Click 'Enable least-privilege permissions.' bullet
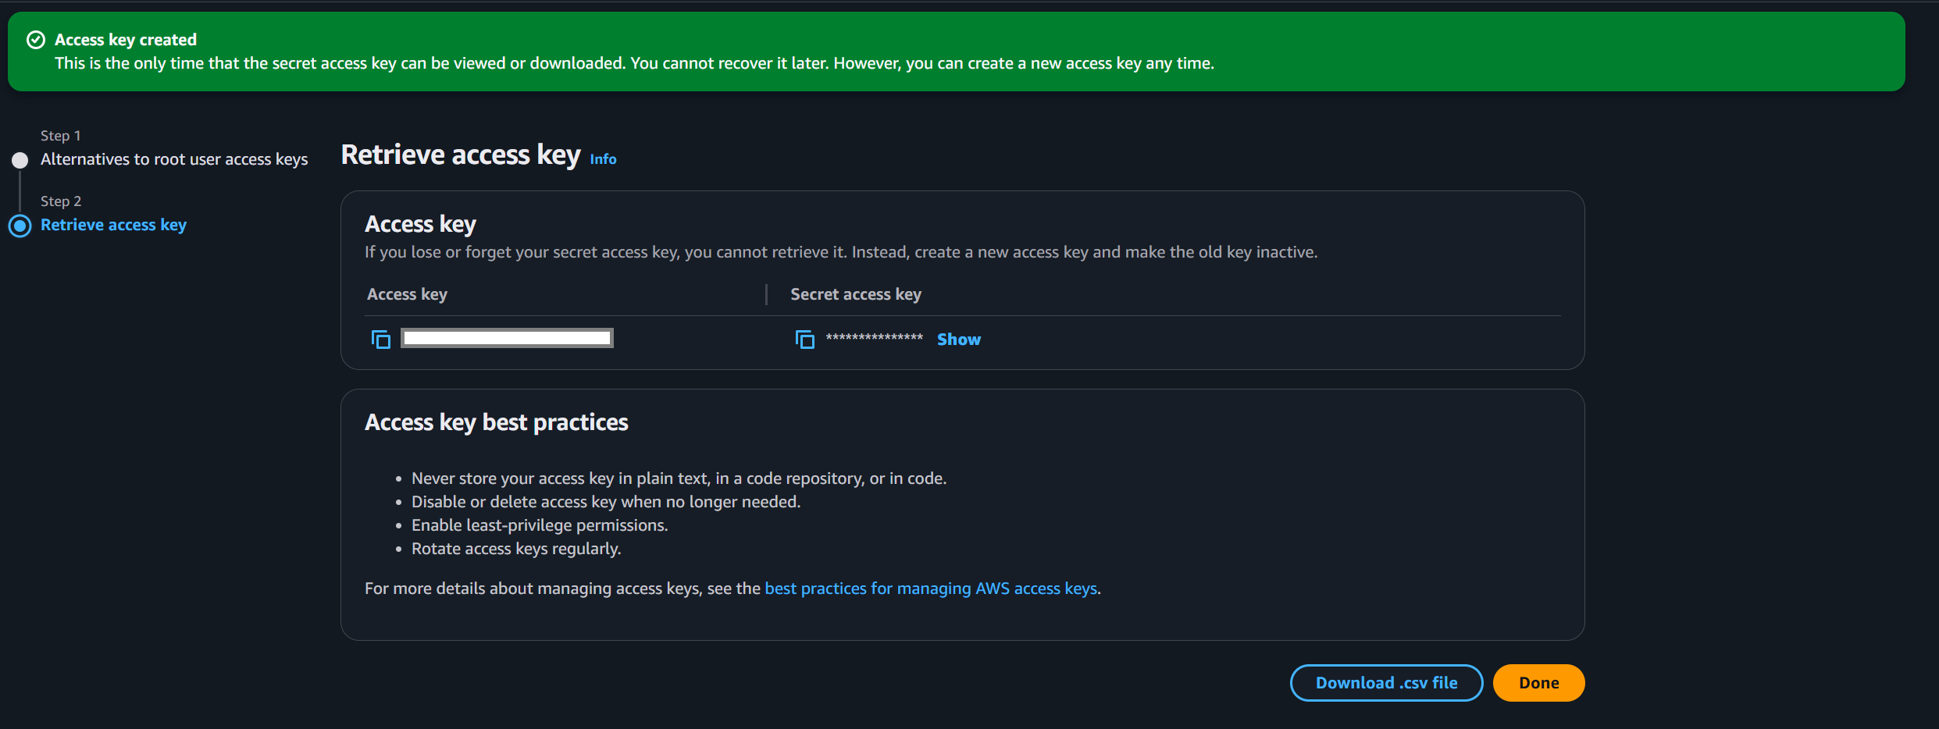This screenshot has width=1939, height=729. (x=540, y=525)
